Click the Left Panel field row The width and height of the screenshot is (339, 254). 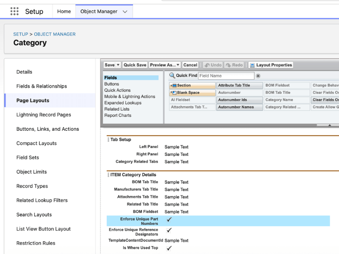(218, 147)
